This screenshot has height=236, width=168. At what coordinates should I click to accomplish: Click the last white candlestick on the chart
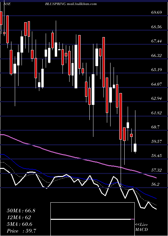coord(135,148)
